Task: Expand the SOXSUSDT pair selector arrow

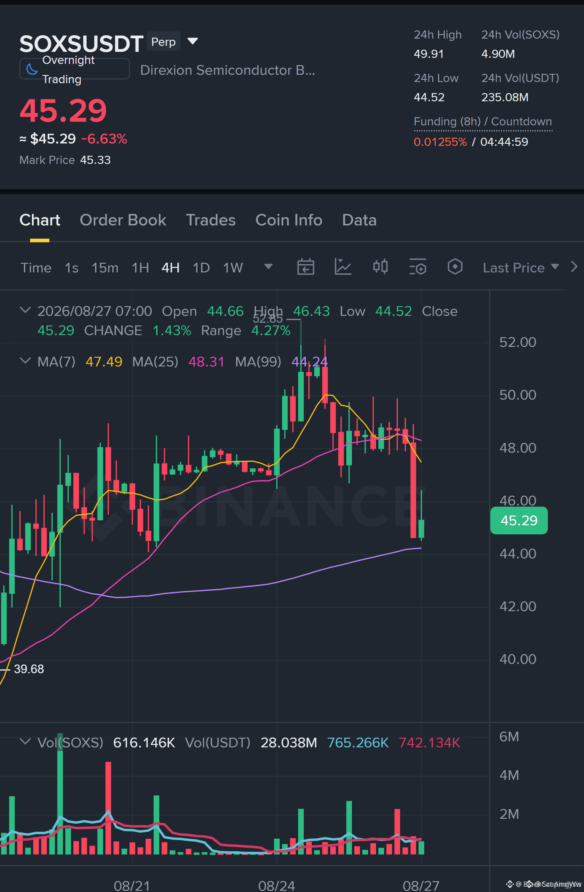Action: (x=192, y=41)
